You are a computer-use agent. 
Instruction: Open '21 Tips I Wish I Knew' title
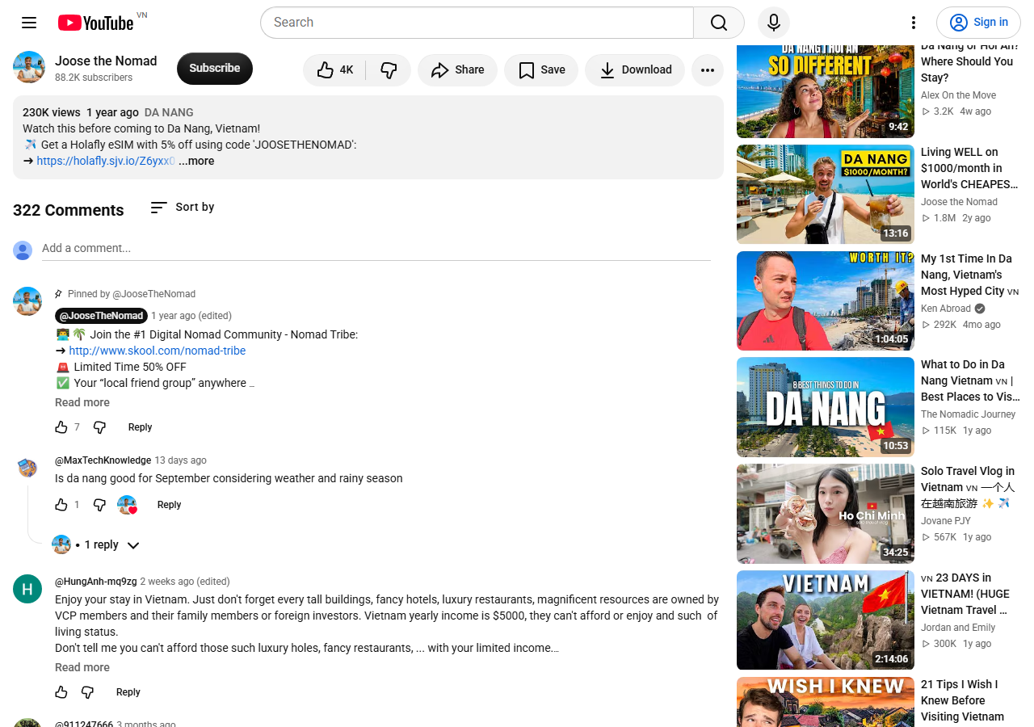pos(962,700)
